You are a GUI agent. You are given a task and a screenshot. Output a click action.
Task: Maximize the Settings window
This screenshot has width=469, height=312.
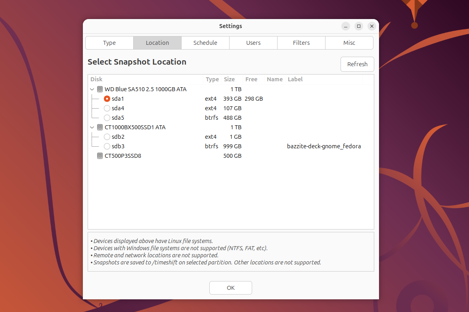359,26
